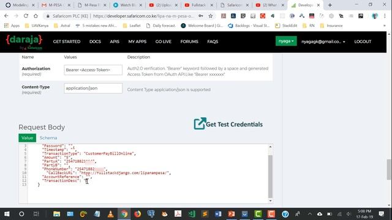
Task: Click the daraja logo
Action: click(x=24, y=42)
